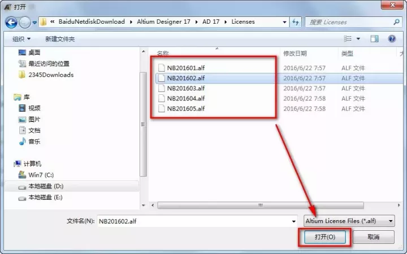Open the 组织 menu
The width and height of the screenshot is (407, 254).
click(x=21, y=39)
